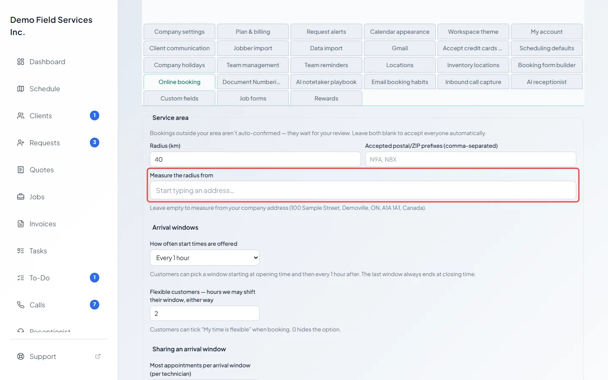Select the Email booking habits tab
Image resolution: width=608 pixels, height=380 pixels.
(400, 82)
